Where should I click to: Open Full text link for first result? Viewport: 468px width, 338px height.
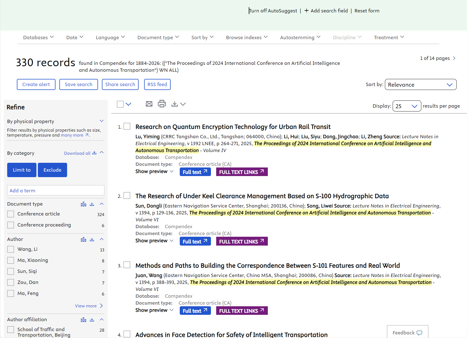(x=195, y=172)
